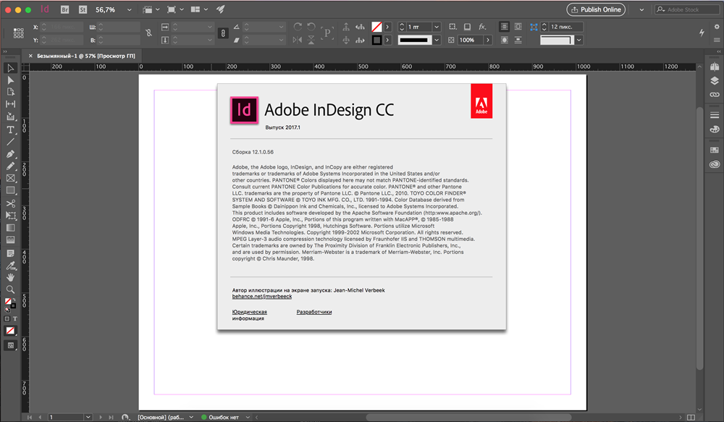Click the GPU performance rocket icon
Image resolution: width=724 pixels, height=422 pixels.
pos(221,9)
